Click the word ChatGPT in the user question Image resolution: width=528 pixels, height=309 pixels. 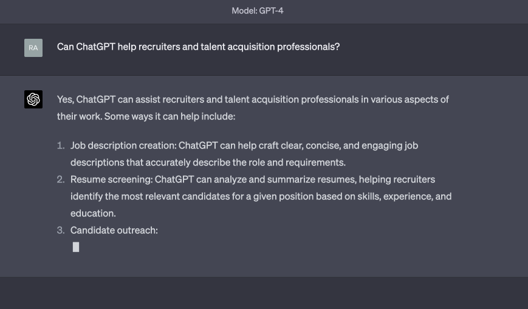[x=95, y=47]
